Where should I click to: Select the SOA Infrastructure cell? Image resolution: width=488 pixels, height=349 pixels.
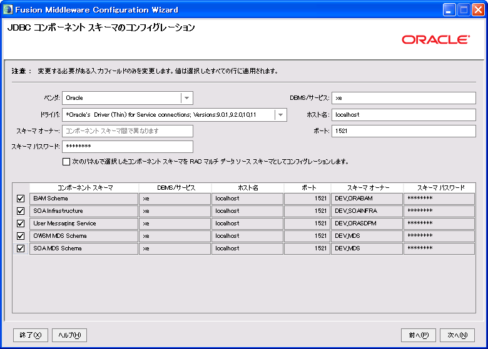[84, 211]
